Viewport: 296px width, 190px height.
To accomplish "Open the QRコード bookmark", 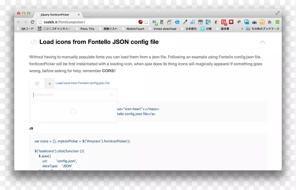I will point(25,29).
